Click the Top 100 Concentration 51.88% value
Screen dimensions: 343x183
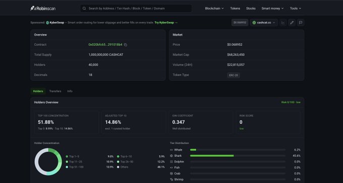point(46,122)
